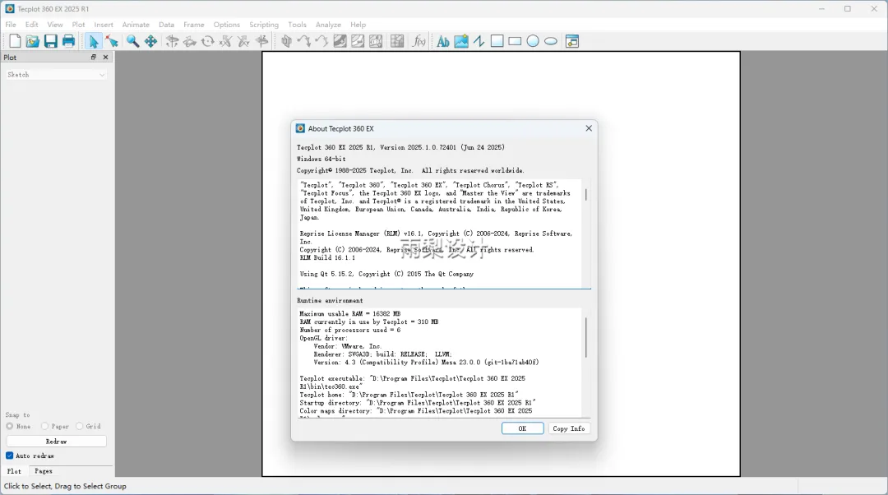Select the Selector arrow tool
The height and width of the screenshot is (495, 888).
(94, 41)
